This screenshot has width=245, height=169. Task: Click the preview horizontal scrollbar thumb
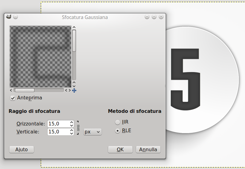pyautogui.click(x=25, y=90)
